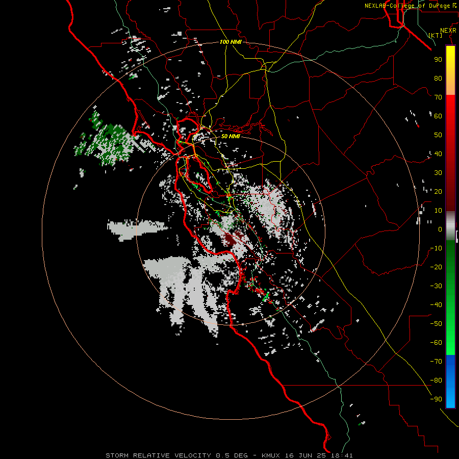The width and height of the screenshot is (459, 459).
Task: Click the NEXR label above the color scale
Action: (448, 31)
